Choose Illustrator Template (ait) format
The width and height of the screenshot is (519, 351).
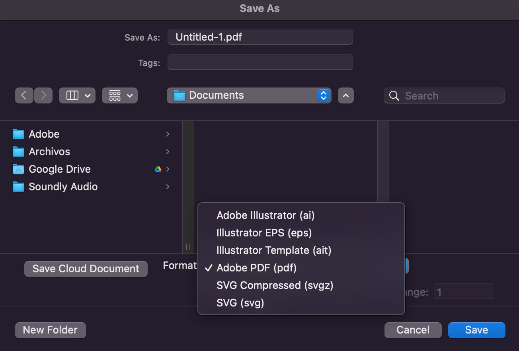[x=301, y=250]
